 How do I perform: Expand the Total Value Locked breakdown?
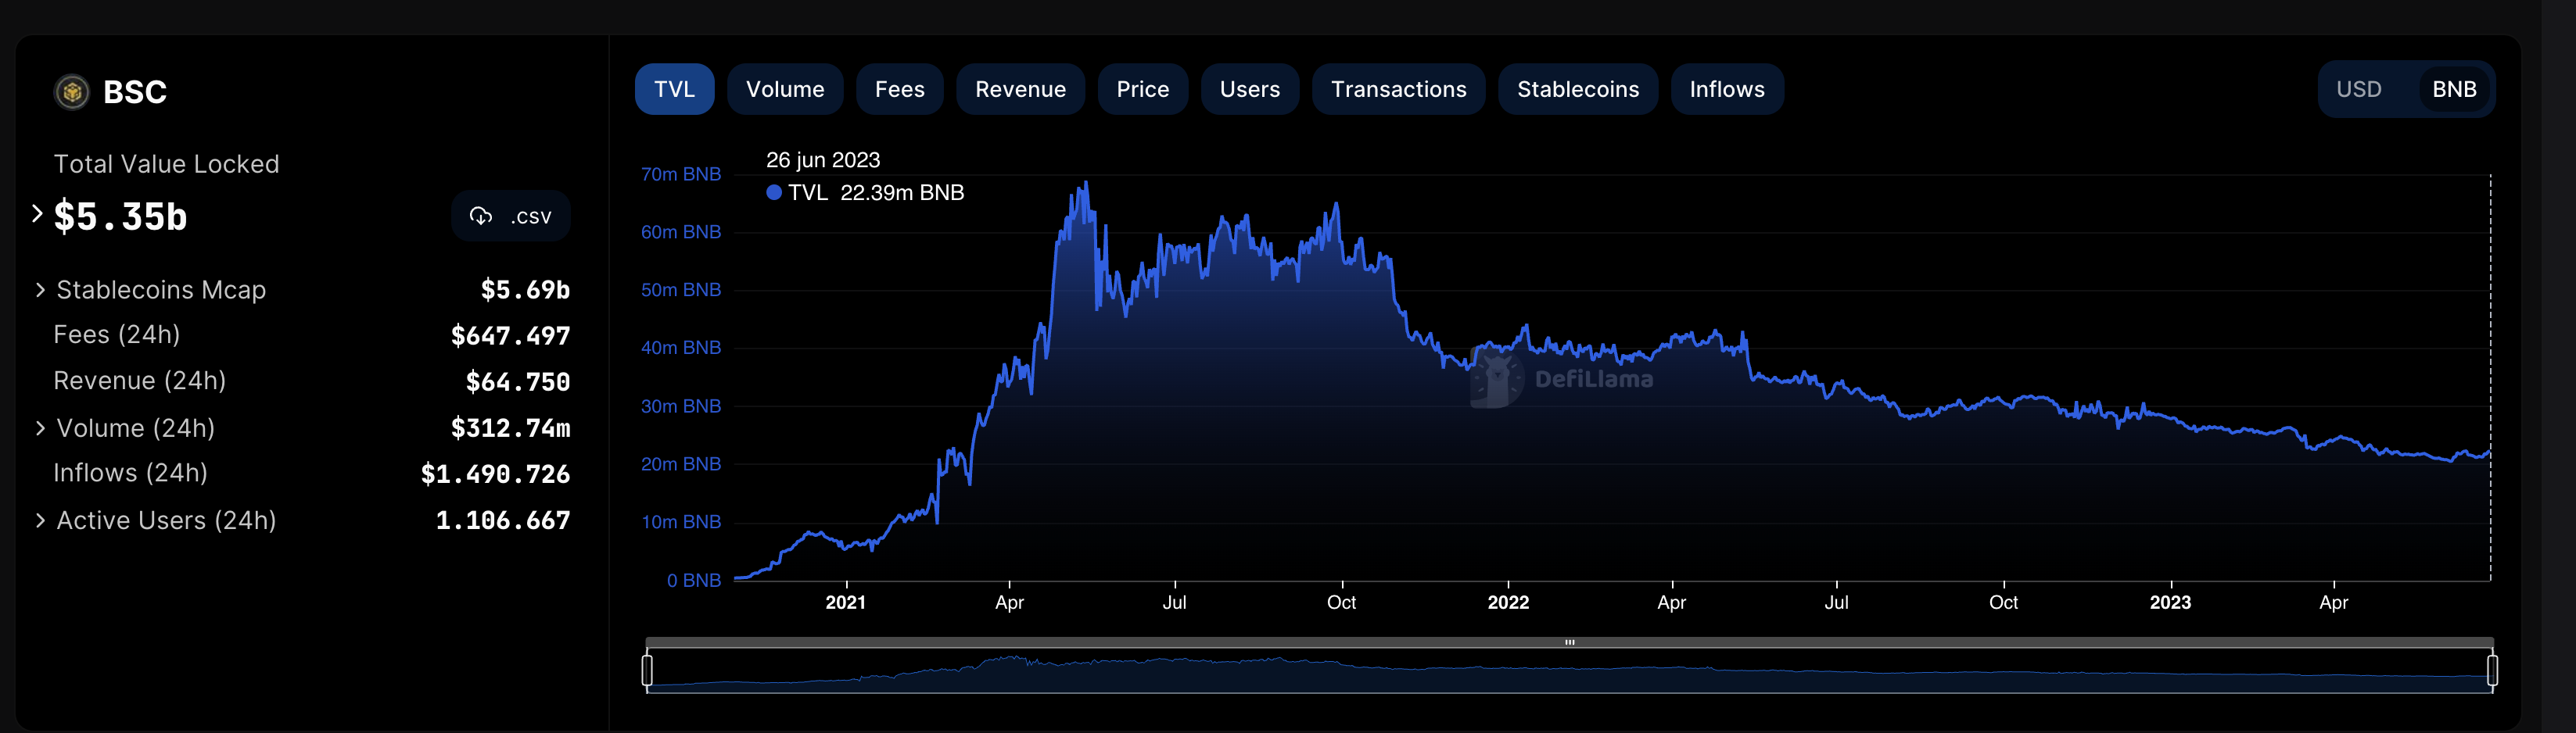click(37, 213)
